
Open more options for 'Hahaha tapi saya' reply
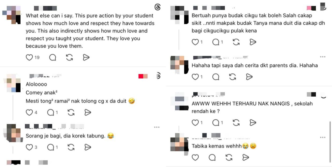click(323, 57)
